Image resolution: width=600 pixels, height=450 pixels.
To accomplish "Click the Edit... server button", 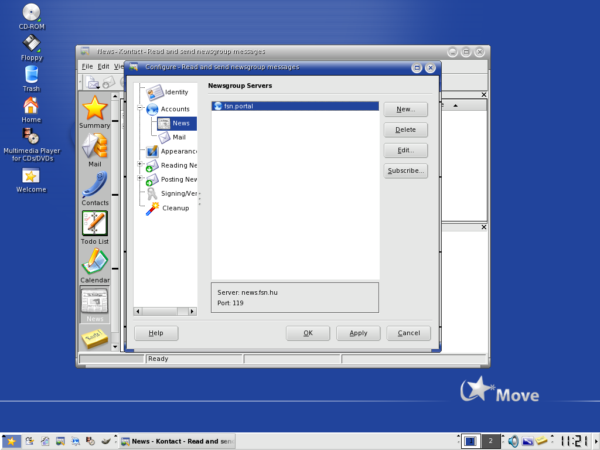I will click(405, 151).
